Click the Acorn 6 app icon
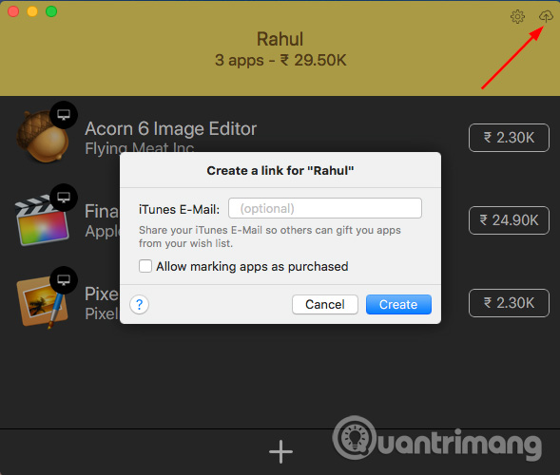The height and width of the screenshot is (475, 560). [42, 137]
